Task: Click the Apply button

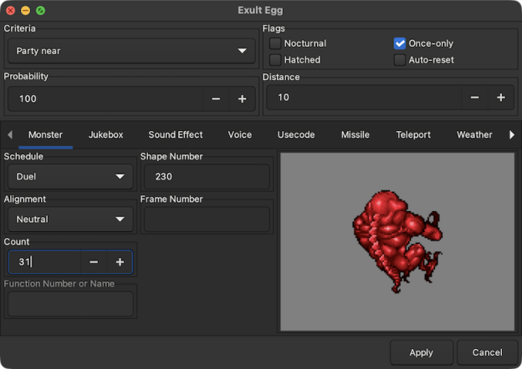Action: pos(421,352)
